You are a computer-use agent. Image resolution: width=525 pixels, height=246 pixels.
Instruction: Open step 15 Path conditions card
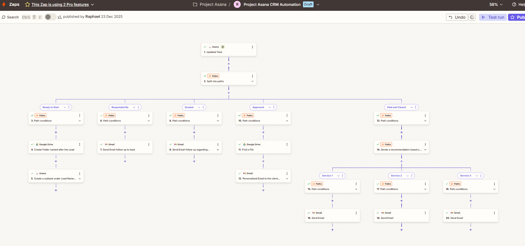point(332,186)
